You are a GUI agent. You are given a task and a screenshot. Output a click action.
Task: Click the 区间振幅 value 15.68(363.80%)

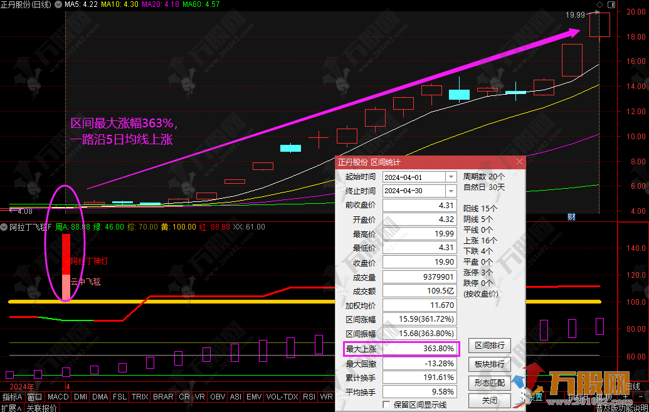[x=419, y=334]
